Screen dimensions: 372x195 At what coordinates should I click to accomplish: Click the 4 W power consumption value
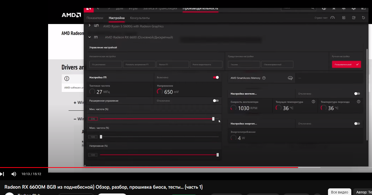(241, 138)
